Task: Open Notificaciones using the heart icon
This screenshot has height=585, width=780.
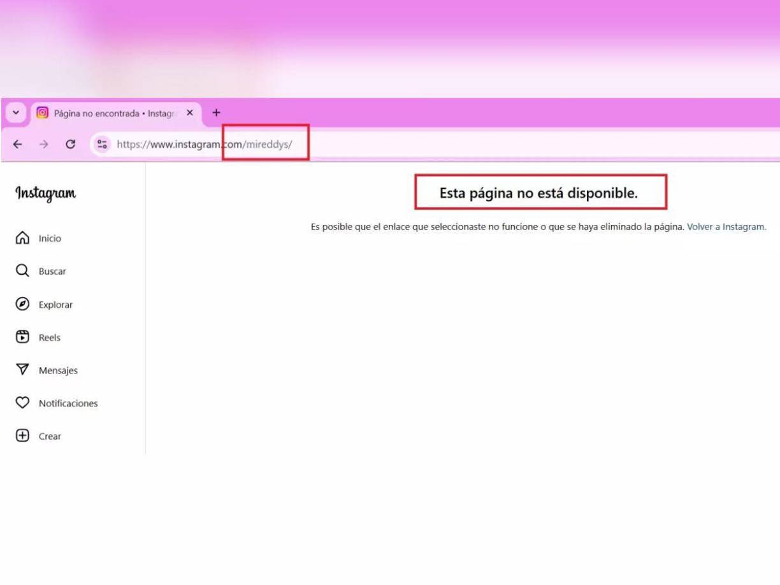Action: tap(22, 403)
